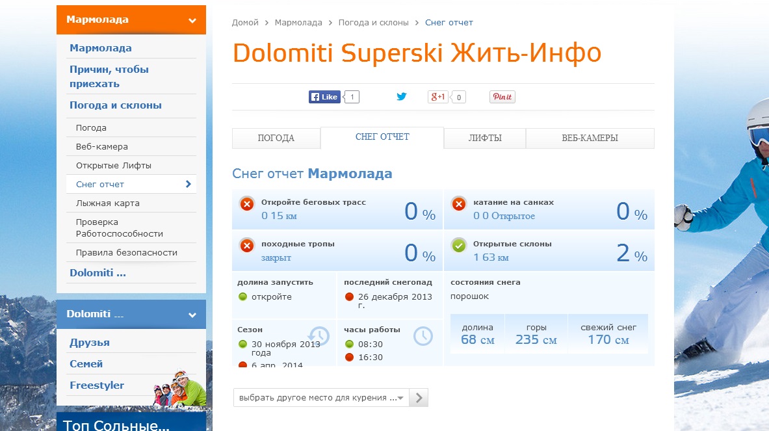Open 'Dolomiti ...' sidebar link
The image size is (769, 431).
[x=98, y=273]
